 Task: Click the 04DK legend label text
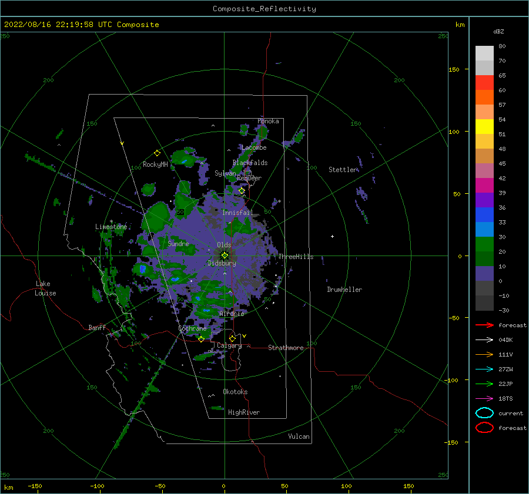pyautogui.click(x=505, y=340)
